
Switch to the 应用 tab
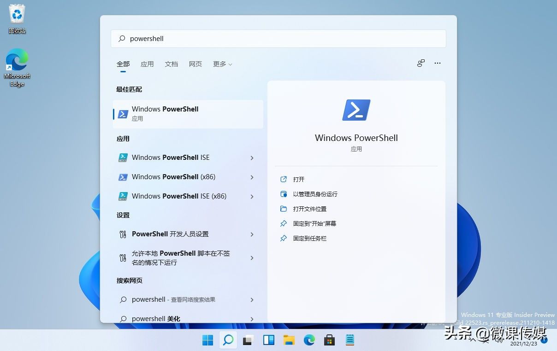coord(147,64)
